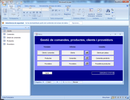Image resolution: width=130 pixels, height=100 pixels.
Task: Click the Productes form button
Action: click(x=48, y=58)
